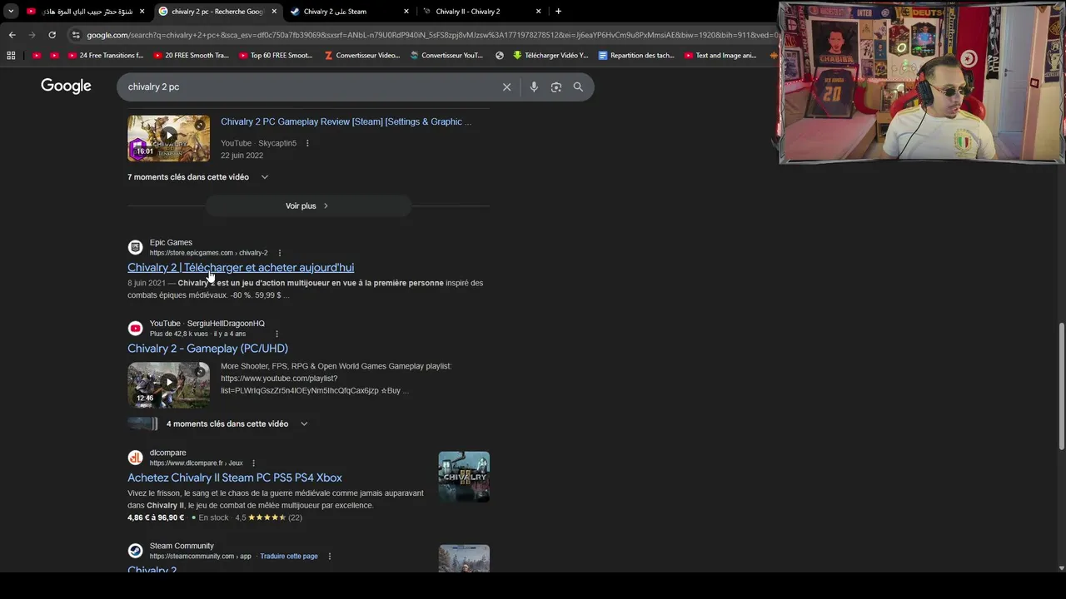Click the scrollbar down arrow
The image size is (1066, 599).
click(1061, 568)
